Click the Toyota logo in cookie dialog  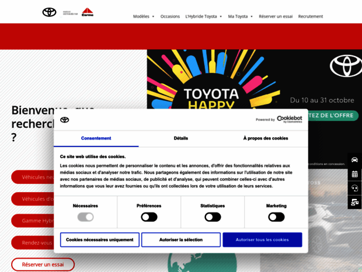tap(65, 120)
